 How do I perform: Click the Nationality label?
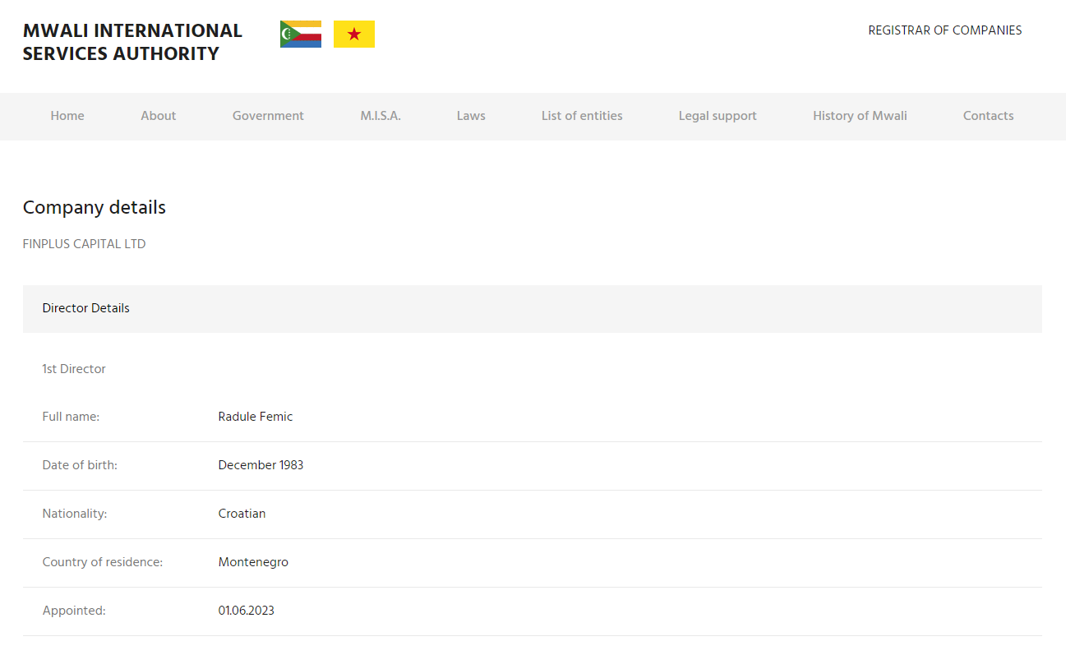pyautogui.click(x=75, y=514)
